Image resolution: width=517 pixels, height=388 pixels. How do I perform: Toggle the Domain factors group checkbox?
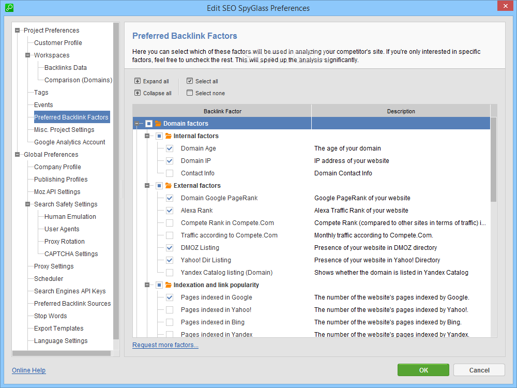pos(149,124)
